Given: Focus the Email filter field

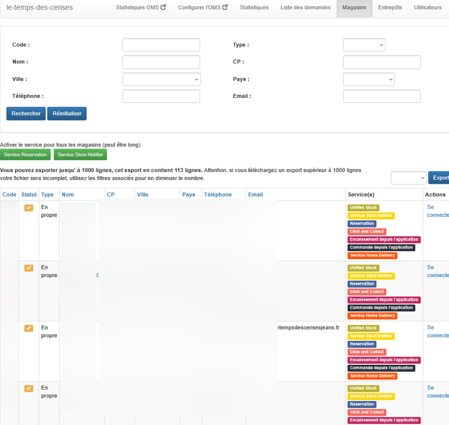Looking at the screenshot, I should tap(382, 96).
